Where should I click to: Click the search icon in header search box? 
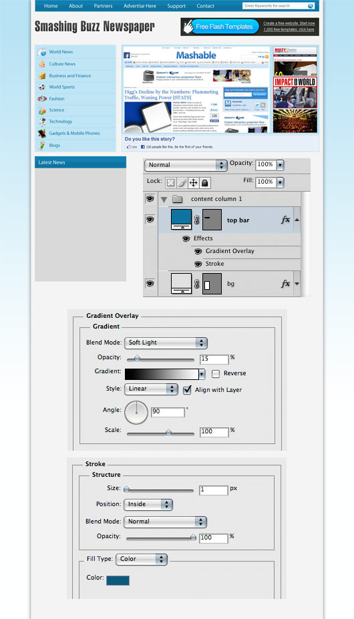point(311,6)
